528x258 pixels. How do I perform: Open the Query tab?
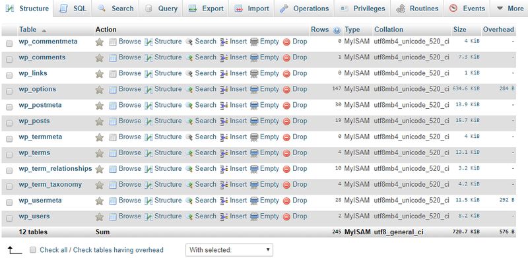pyautogui.click(x=160, y=9)
